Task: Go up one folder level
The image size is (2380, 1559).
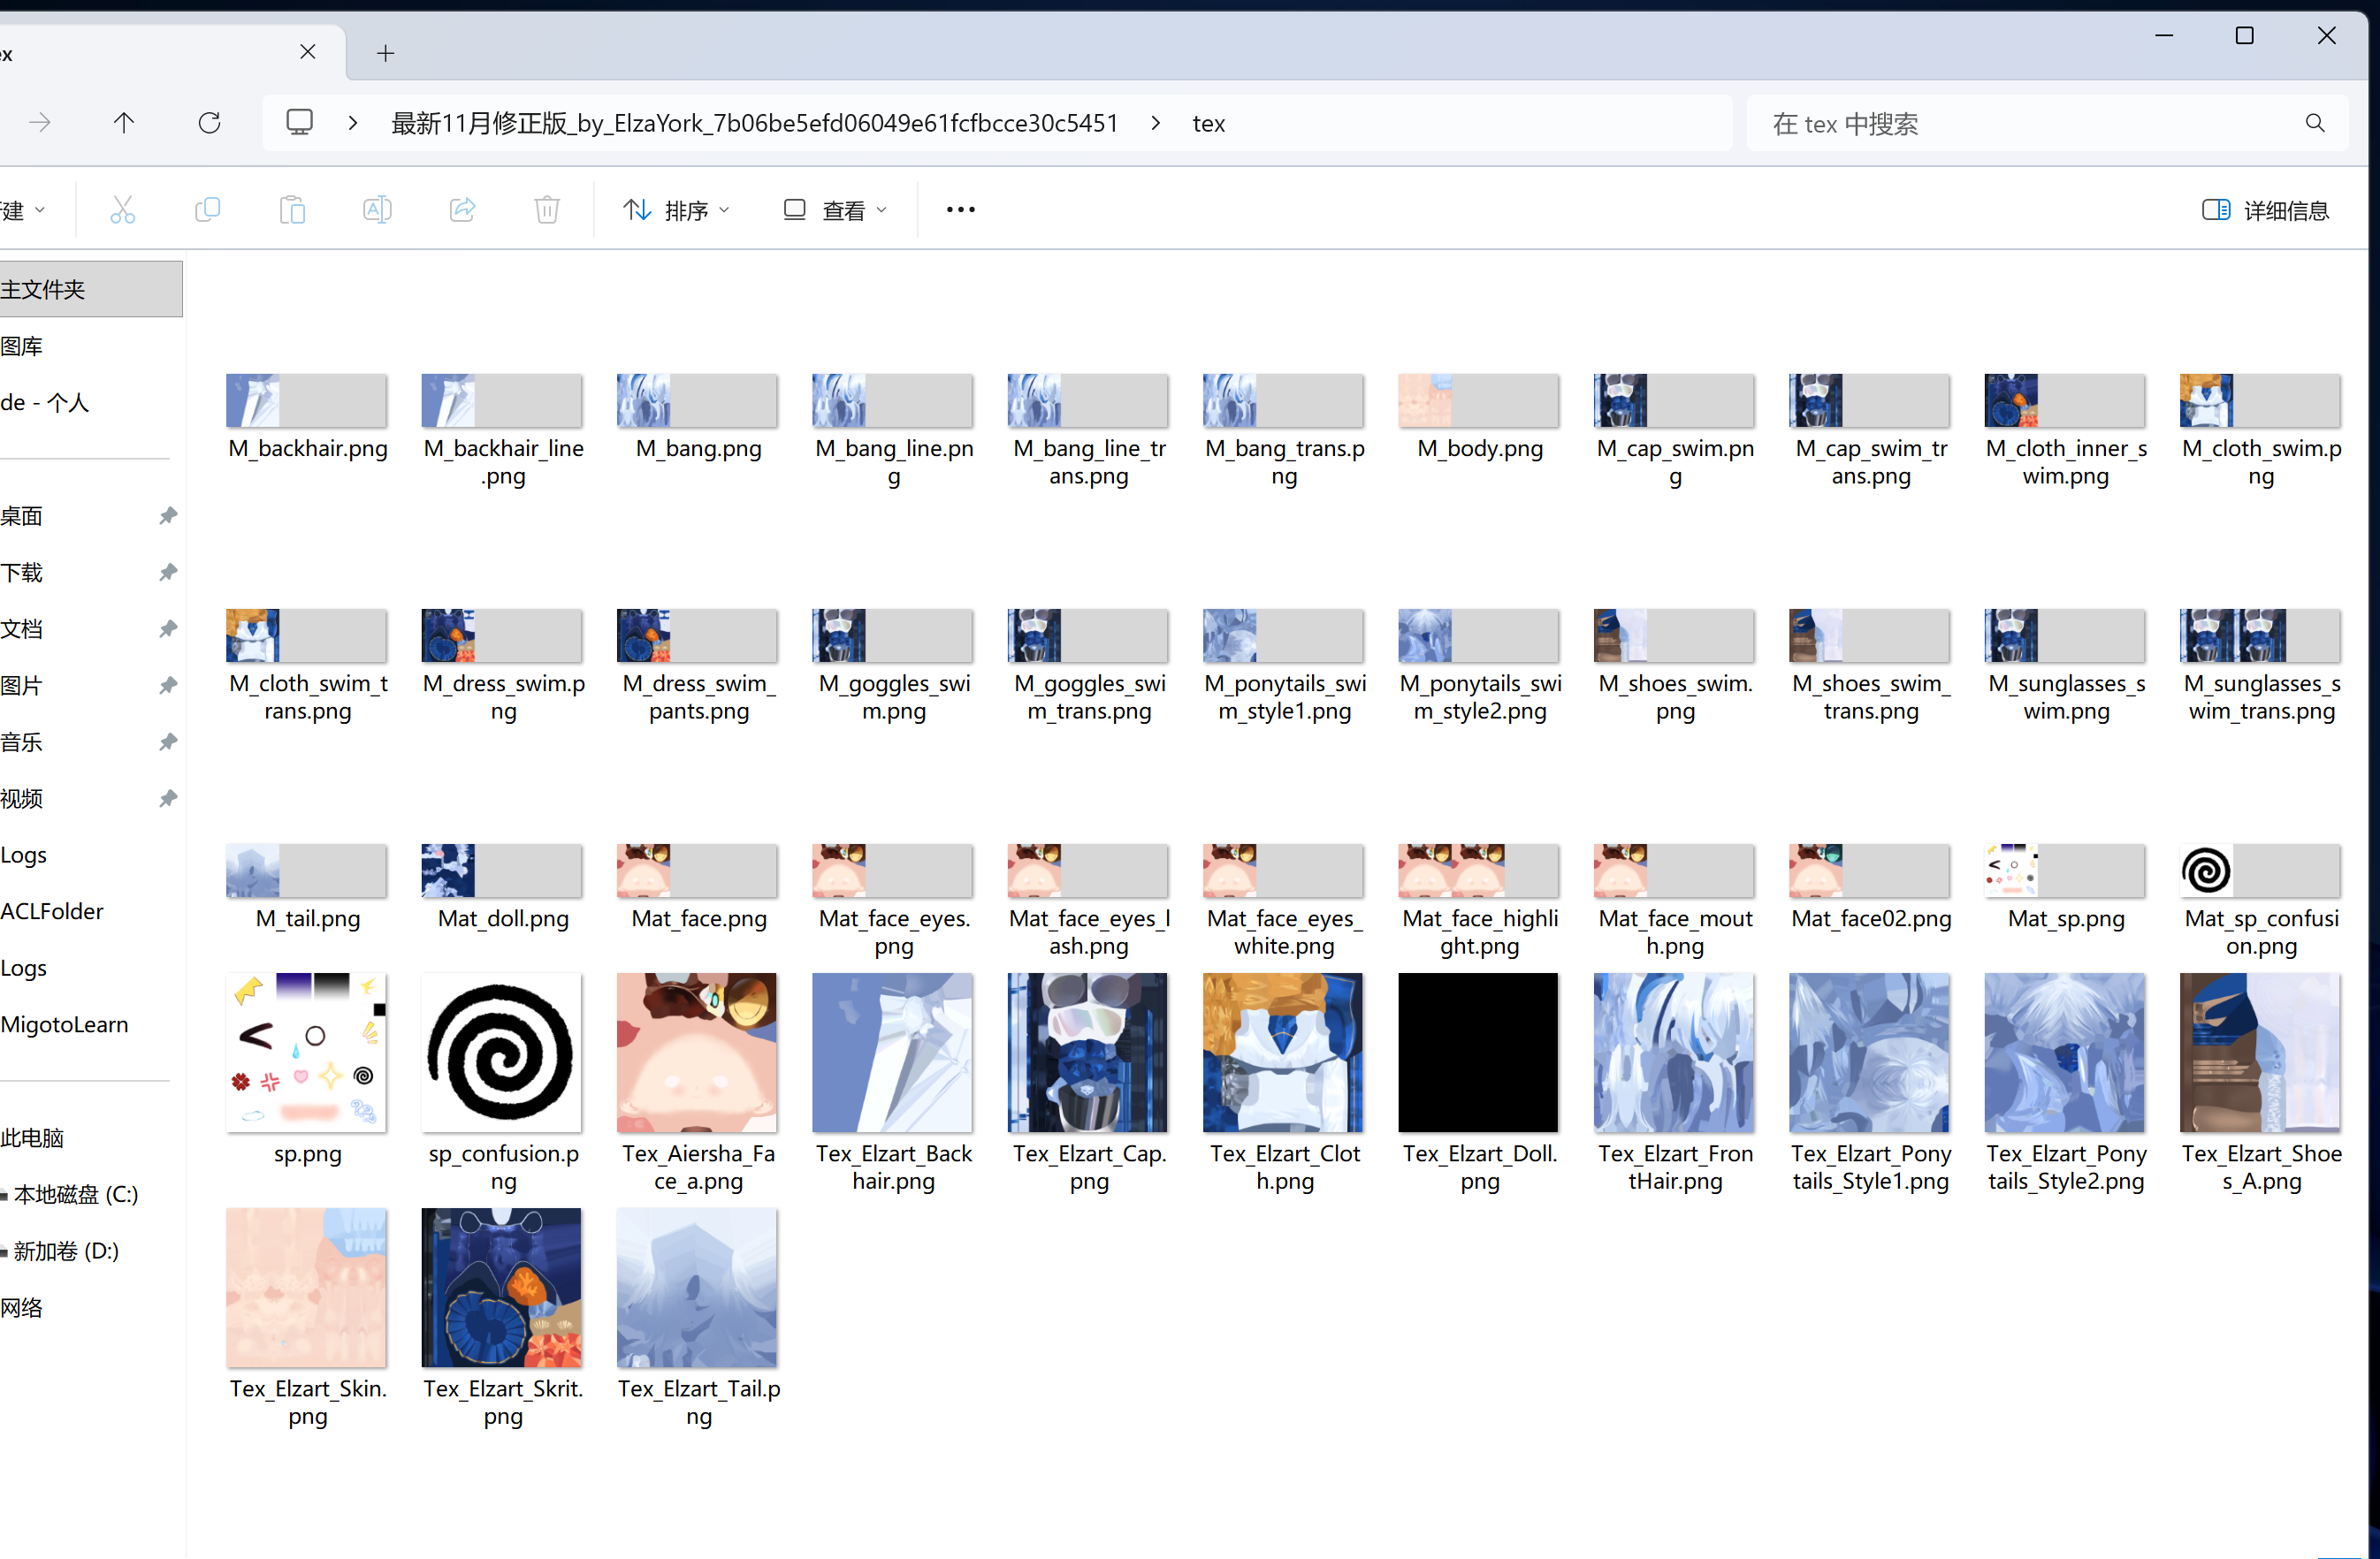Action: point(124,123)
